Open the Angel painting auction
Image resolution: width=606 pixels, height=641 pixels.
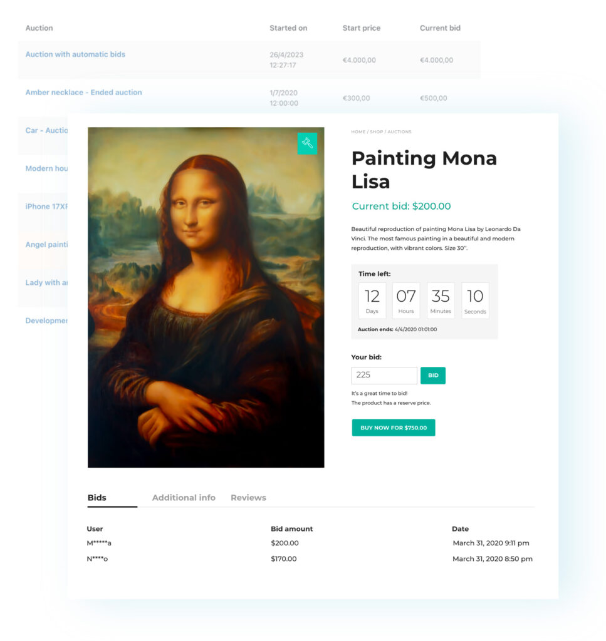pyautogui.click(x=47, y=244)
